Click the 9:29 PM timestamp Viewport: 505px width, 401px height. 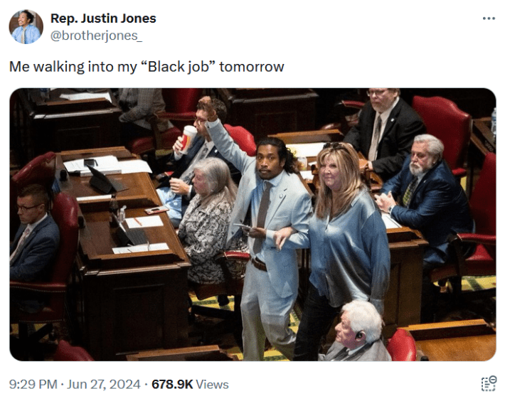[x=33, y=384]
